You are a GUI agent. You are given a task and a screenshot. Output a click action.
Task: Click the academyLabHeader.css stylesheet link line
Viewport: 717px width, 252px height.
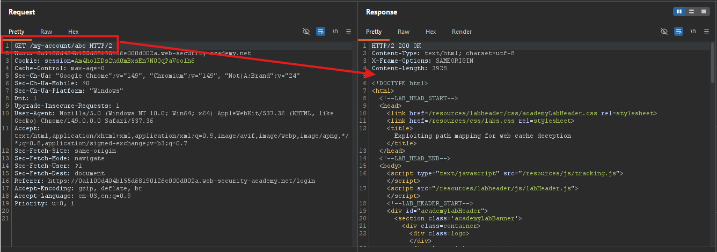point(522,114)
